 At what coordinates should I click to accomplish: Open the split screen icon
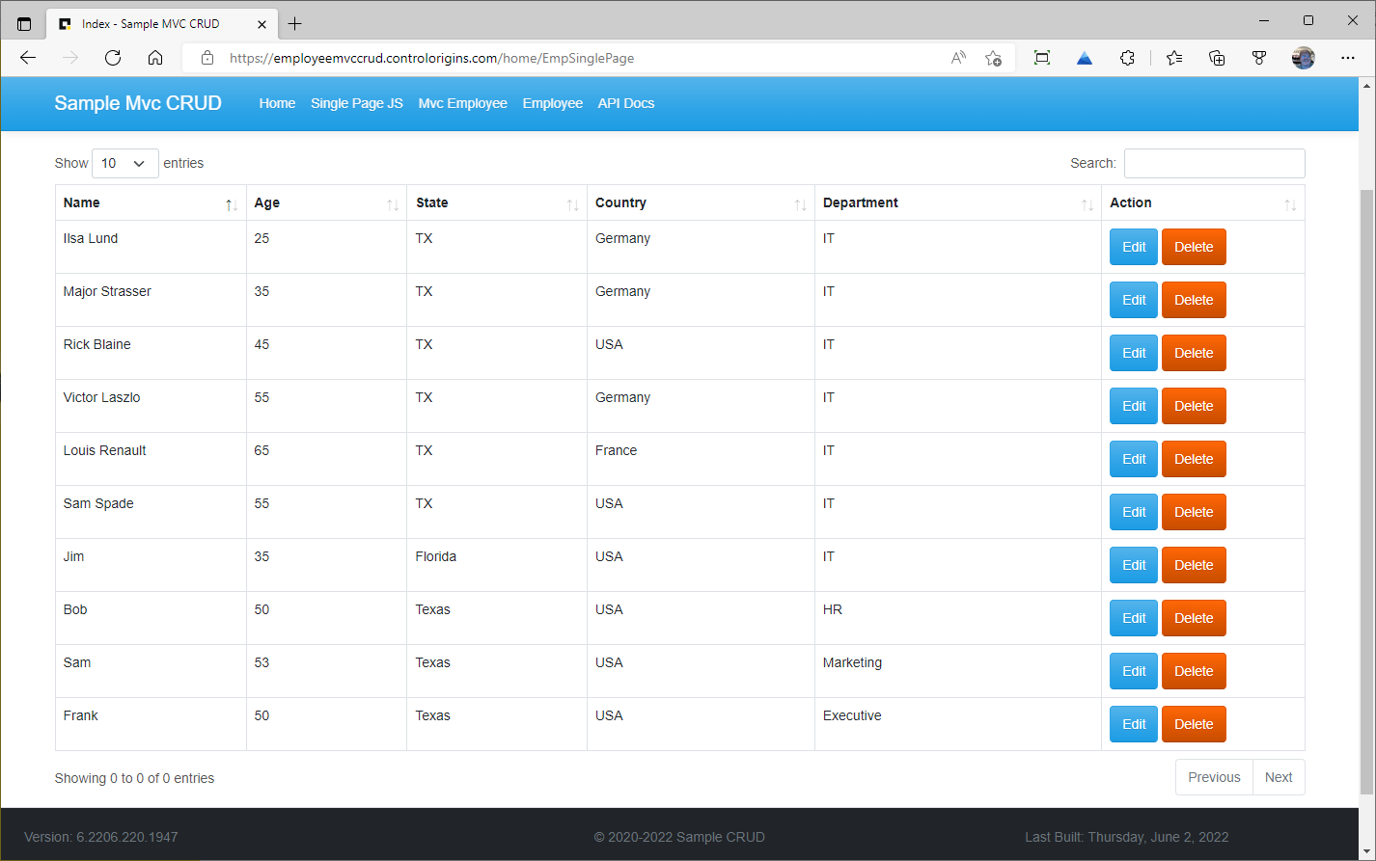coord(1041,58)
